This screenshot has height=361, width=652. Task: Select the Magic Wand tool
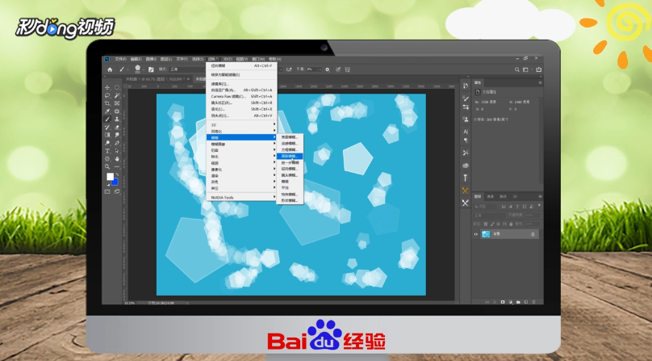[x=117, y=95]
